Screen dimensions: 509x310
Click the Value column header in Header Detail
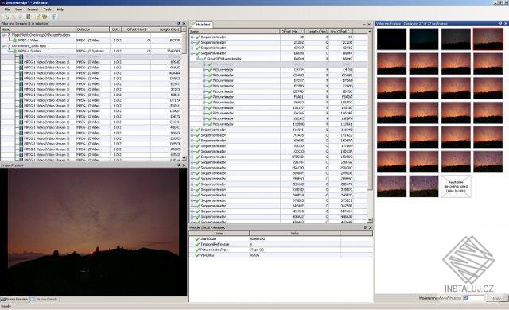[295, 233]
